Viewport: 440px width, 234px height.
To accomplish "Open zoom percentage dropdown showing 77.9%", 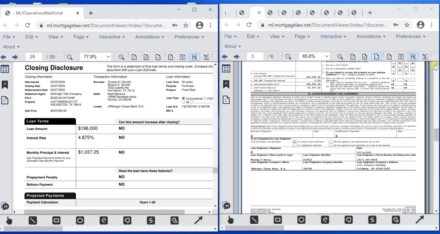I will [x=96, y=57].
